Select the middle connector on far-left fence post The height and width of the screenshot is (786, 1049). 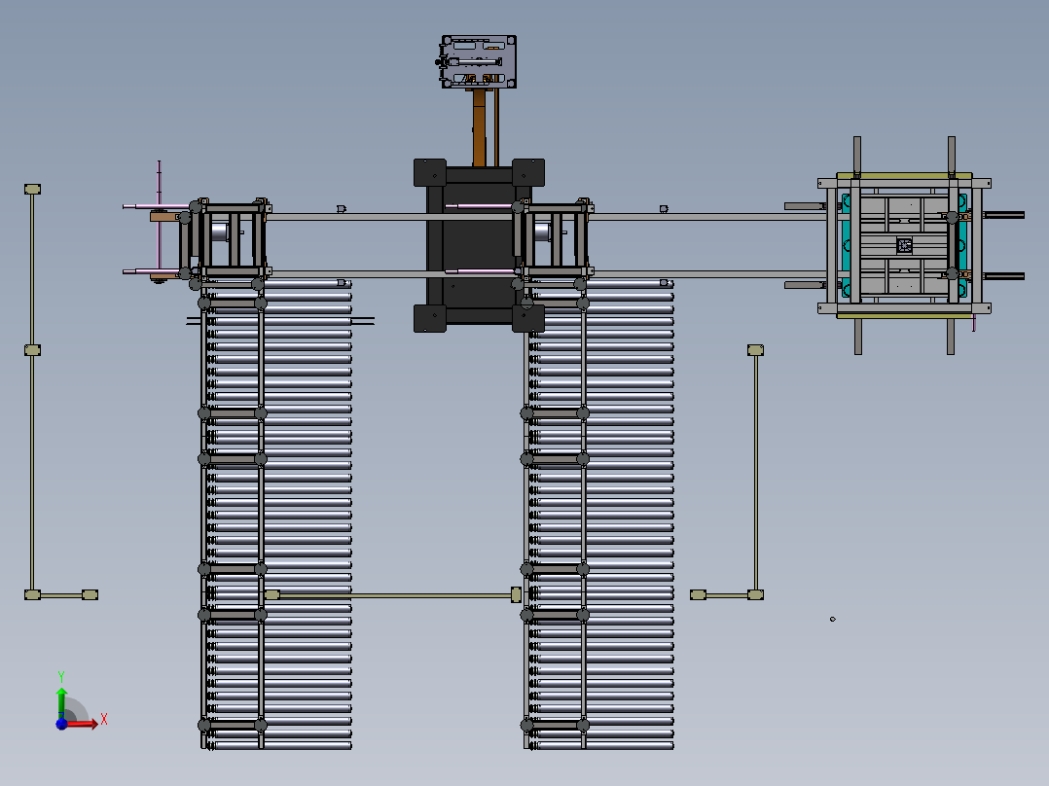pyautogui.click(x=32, y=349)
